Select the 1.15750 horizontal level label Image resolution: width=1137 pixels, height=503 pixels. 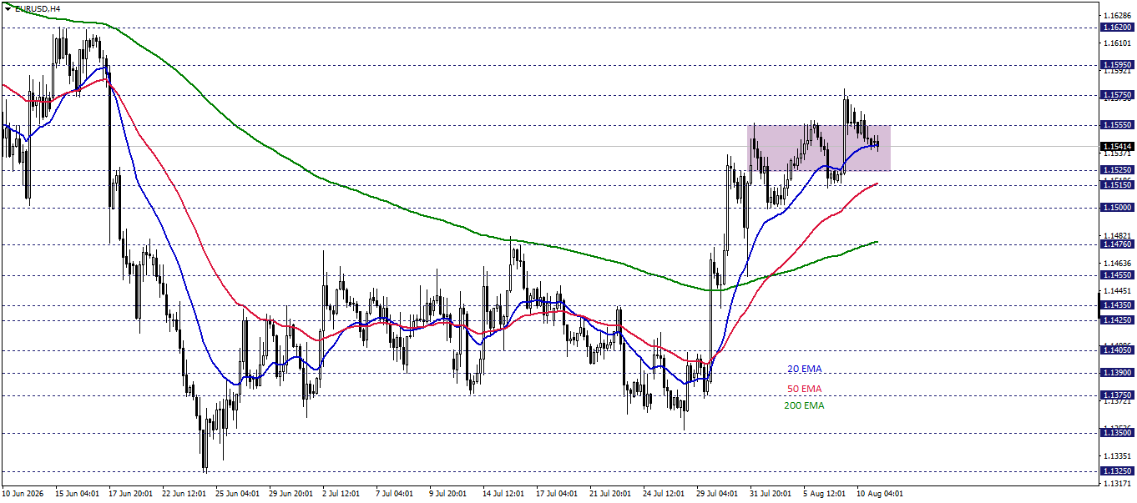point(1117,95)
